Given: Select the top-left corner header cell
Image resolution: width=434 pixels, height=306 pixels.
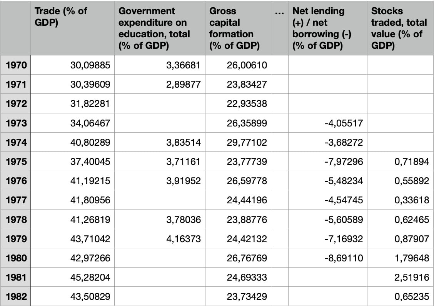Looking at the screenshot, I should pos(16,28).
